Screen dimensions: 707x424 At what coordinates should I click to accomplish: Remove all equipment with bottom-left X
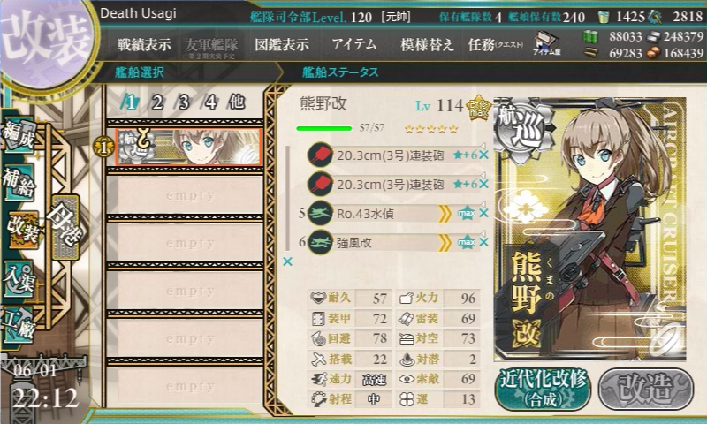tap(288, 261)
